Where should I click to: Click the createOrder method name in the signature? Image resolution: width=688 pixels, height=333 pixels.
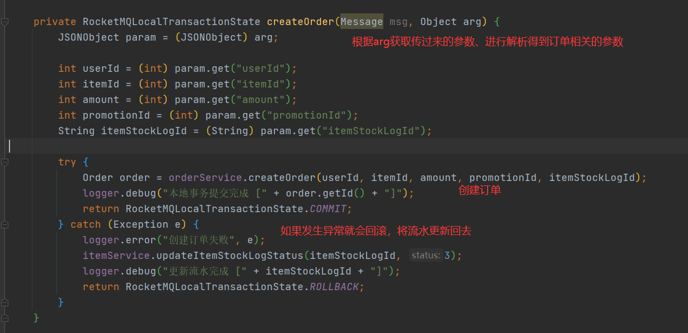[301, 22]
